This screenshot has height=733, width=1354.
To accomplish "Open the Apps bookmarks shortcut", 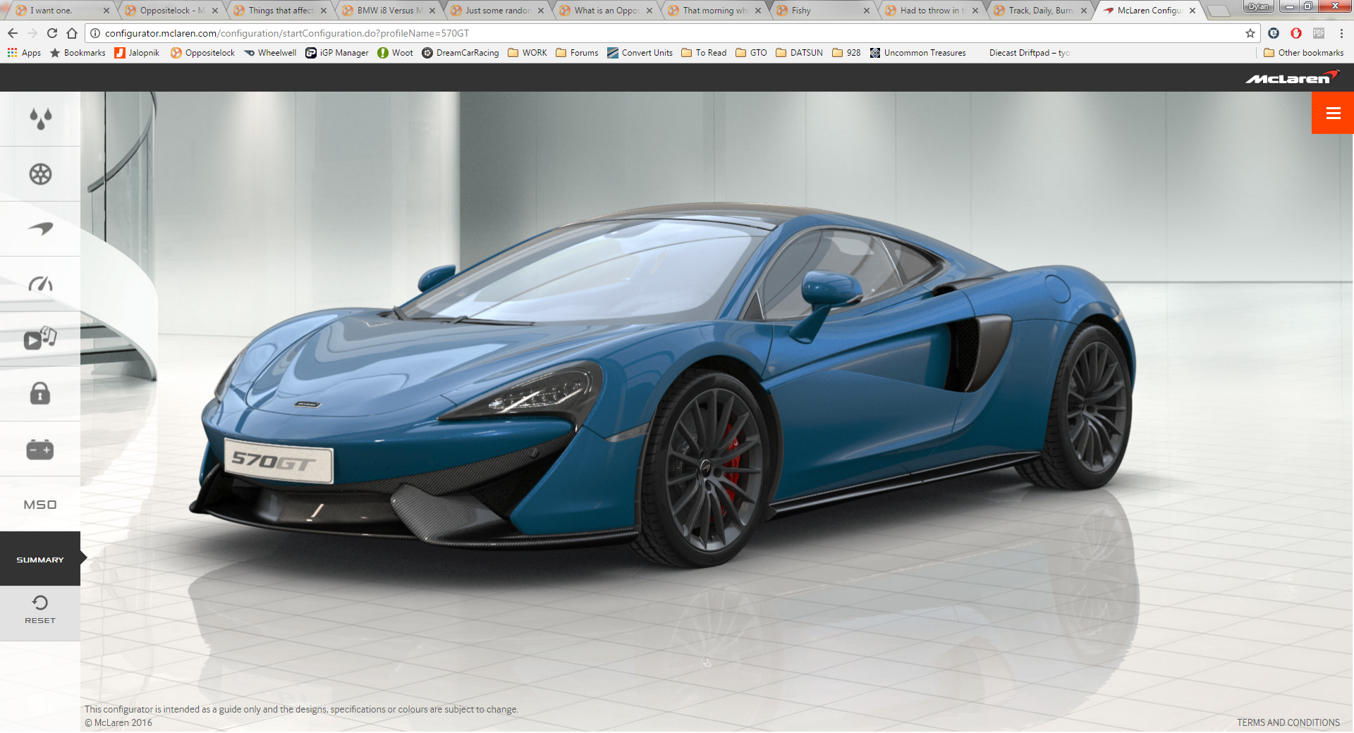I will [24, 53].
